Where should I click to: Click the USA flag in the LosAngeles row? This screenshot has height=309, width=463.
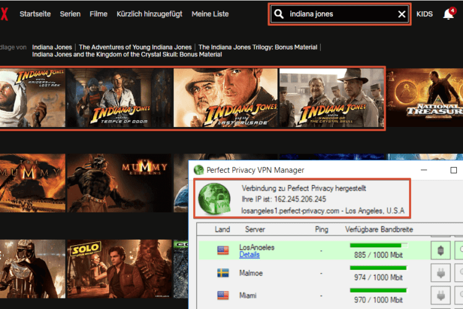[223, 251]
